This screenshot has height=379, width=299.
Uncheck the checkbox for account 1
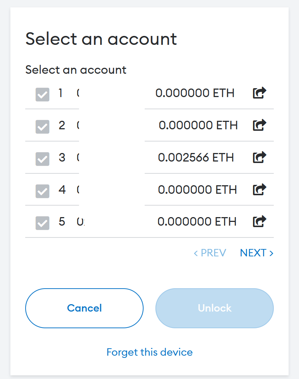pyautogui.click(x=42, y=94)
